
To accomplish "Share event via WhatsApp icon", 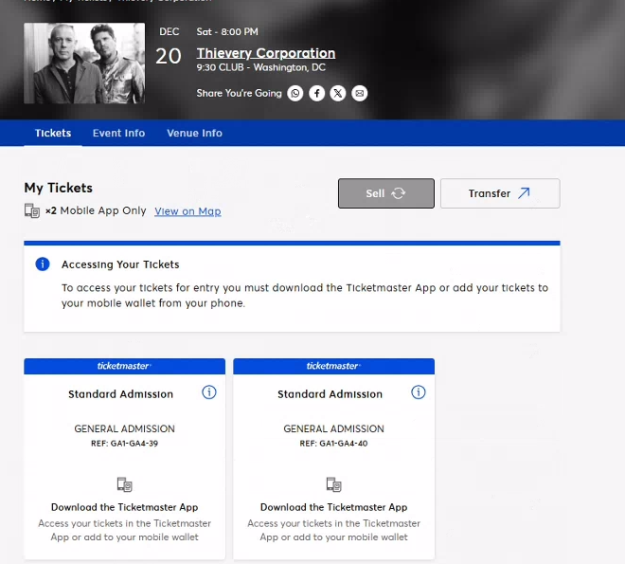I will point(295,93).
